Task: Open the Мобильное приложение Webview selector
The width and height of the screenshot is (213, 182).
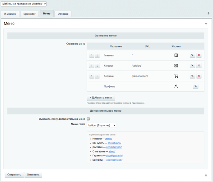Action: [24, 4]
